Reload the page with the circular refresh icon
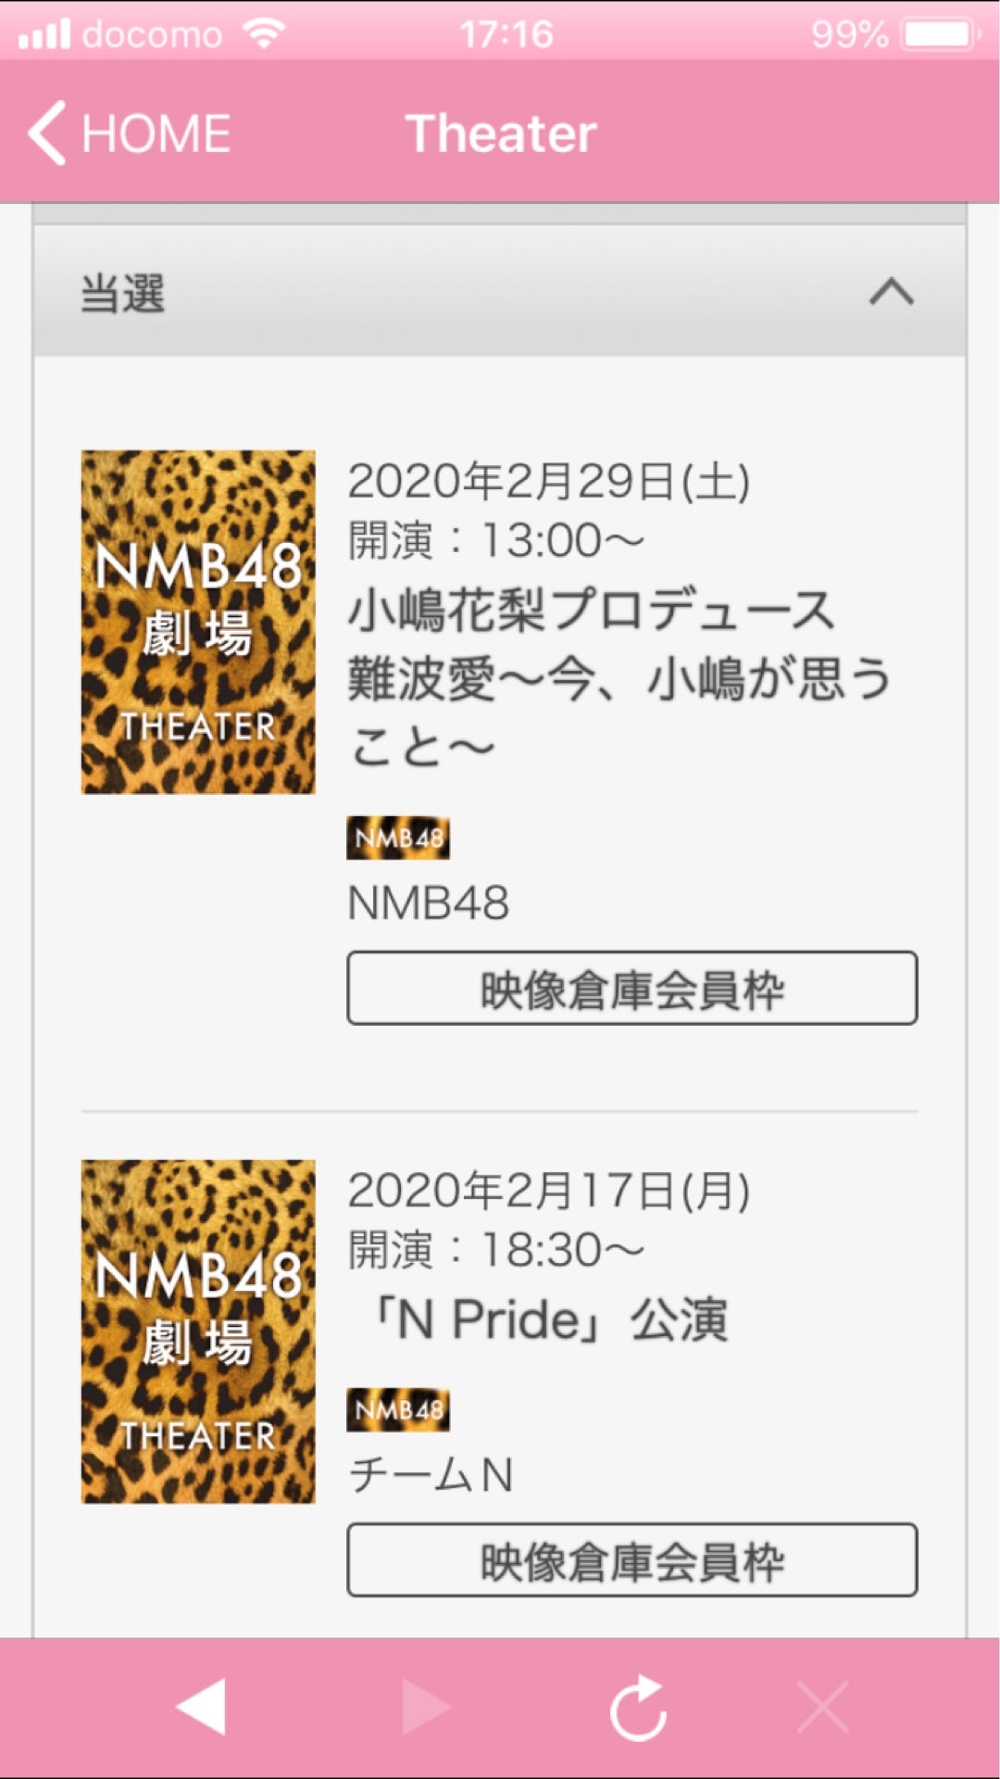 point(639,1708)
